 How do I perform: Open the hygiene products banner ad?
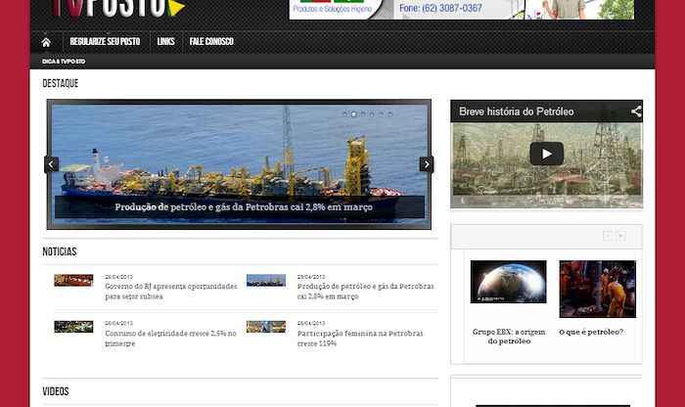pyautogui.click(x=461, y=9)
